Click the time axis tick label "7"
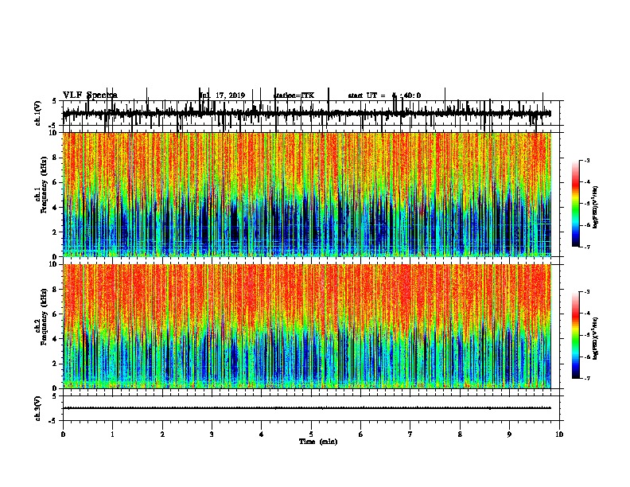 tap(410, 434)
